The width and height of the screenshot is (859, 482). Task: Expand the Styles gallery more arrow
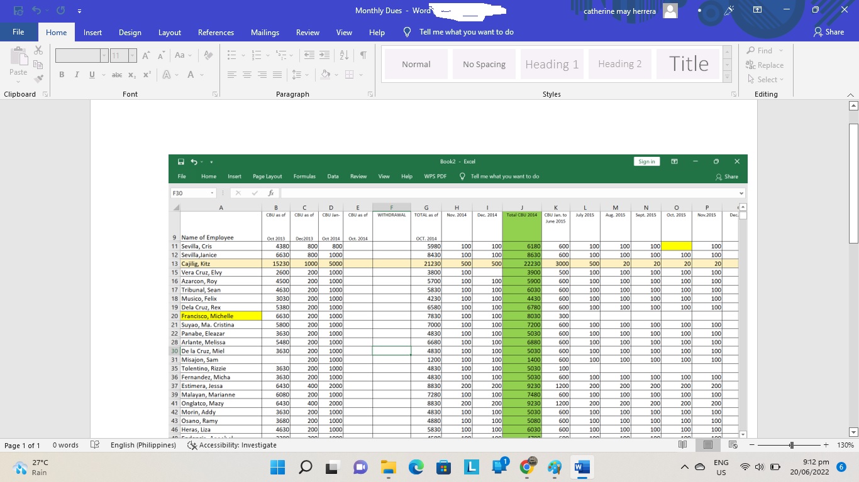click(x=727, y=78)
